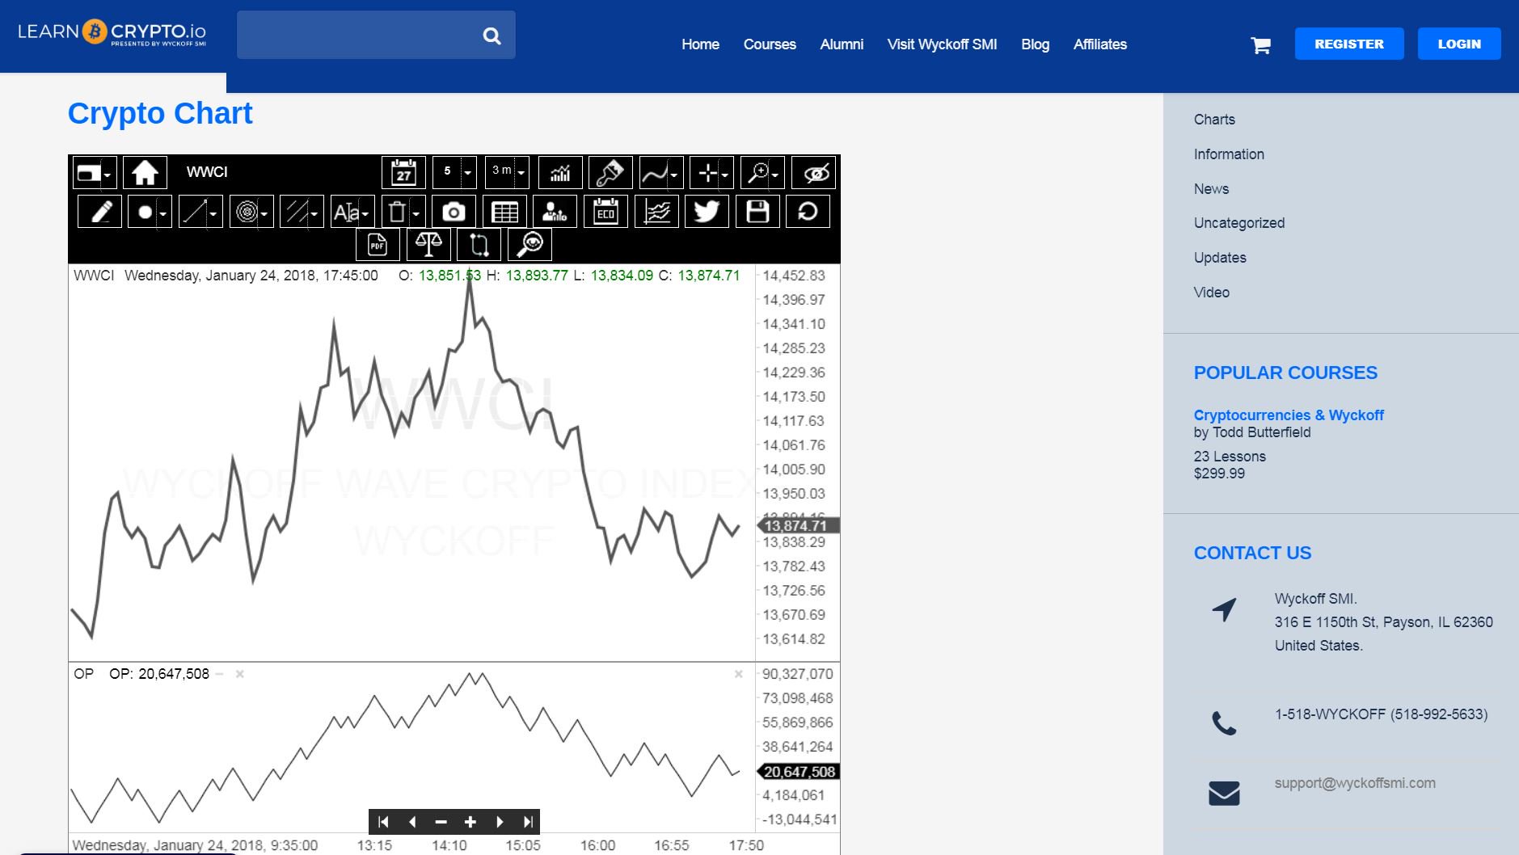
Task: Open Cryptocurrencies & Wyckoff course link
Action: point(1289,415)
